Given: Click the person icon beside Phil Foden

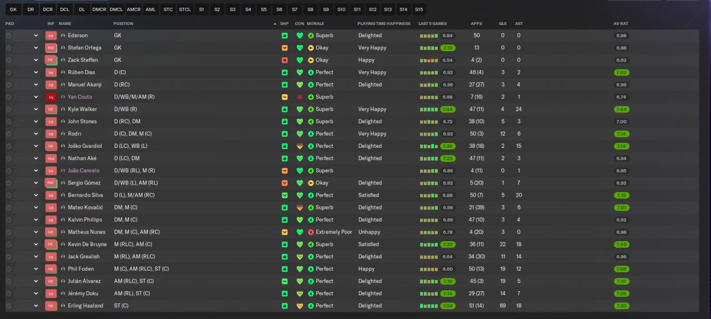Looking at the screenshot, I should click(63, 269).
